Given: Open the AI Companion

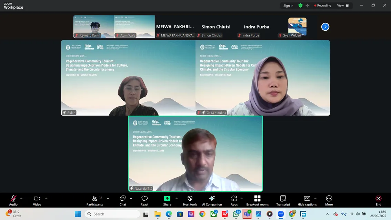Looking at the screenshot, I should (212, 200).
